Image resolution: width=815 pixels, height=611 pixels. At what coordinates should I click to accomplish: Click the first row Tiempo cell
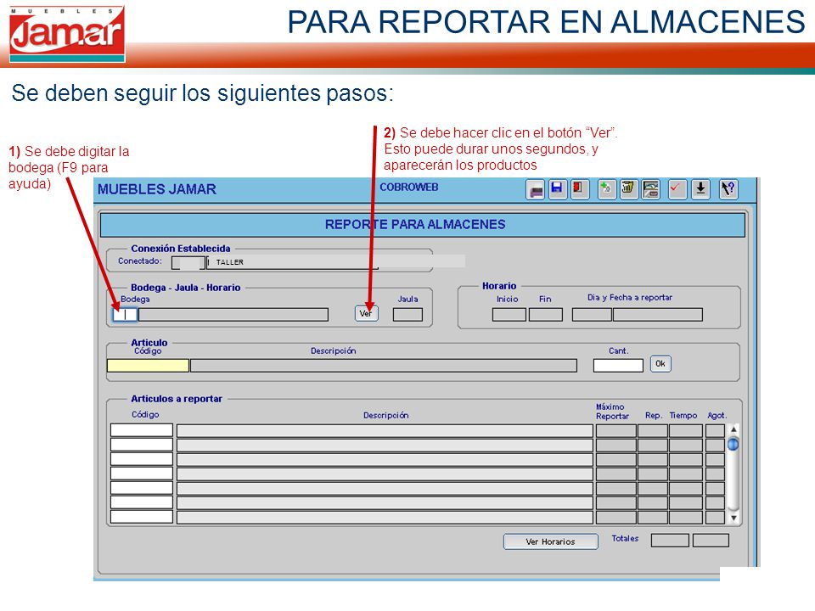click(686, 431)
